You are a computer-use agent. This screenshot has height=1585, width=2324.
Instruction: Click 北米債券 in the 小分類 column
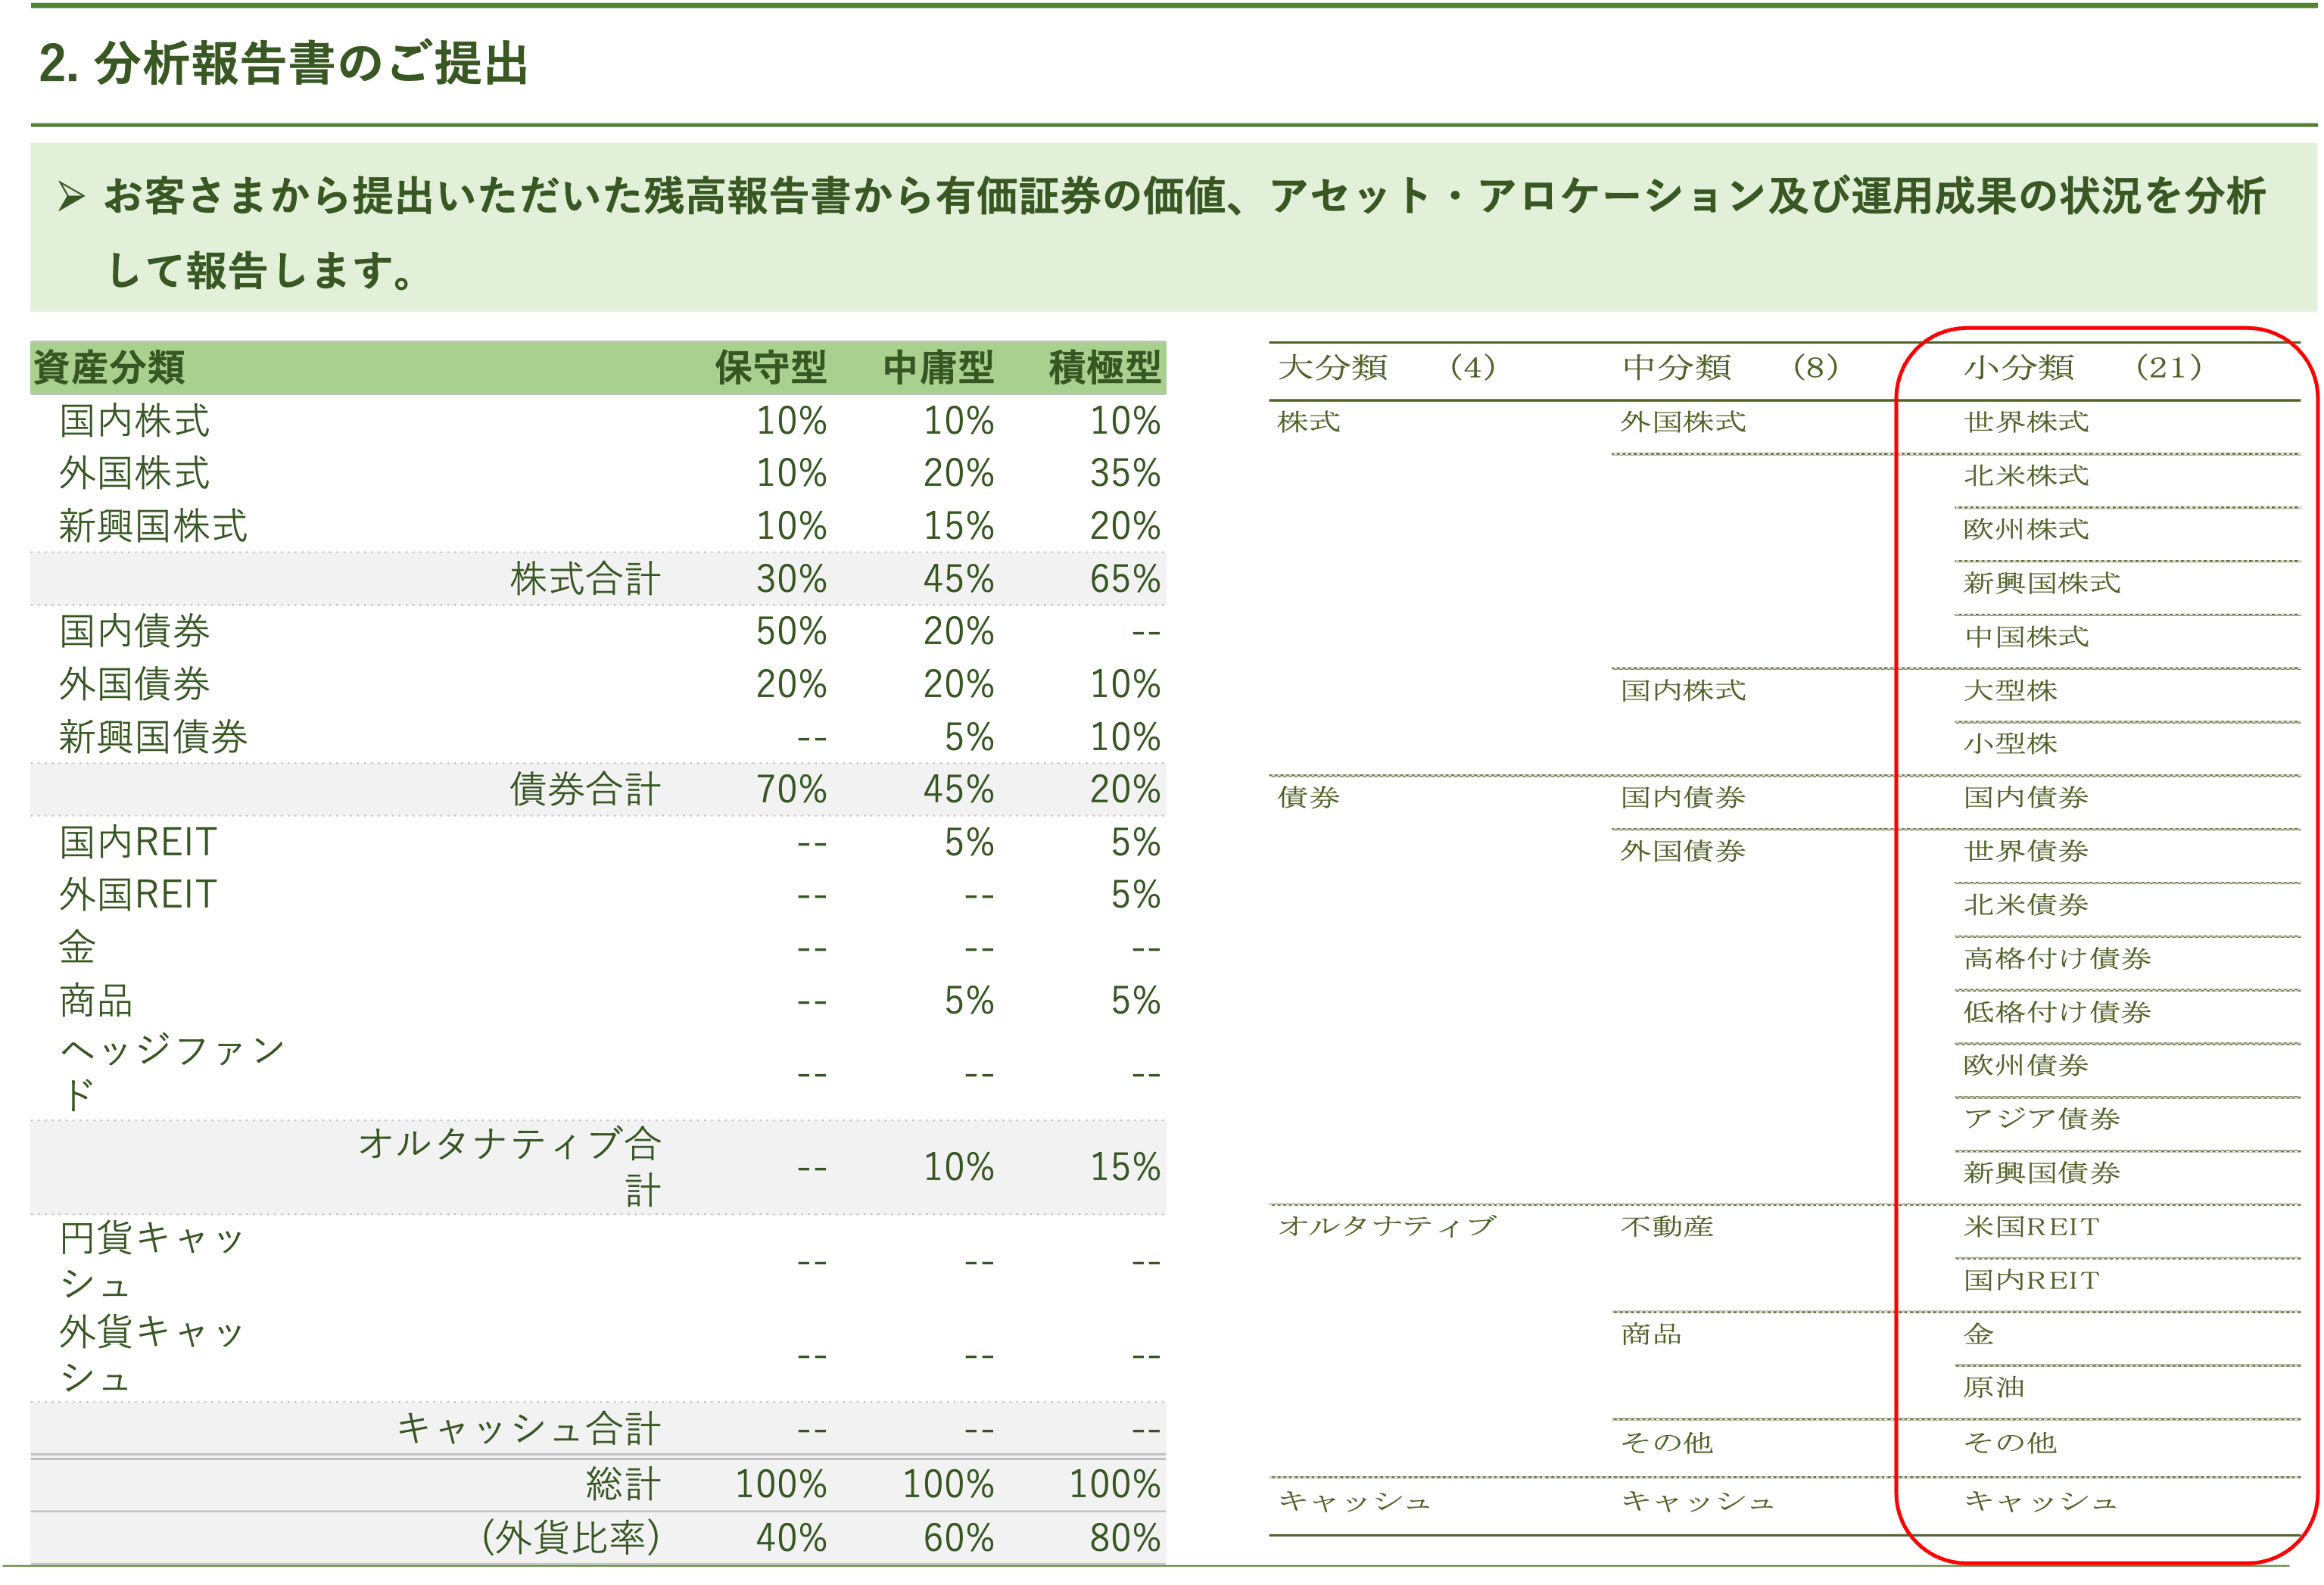tap(2026, 904)
